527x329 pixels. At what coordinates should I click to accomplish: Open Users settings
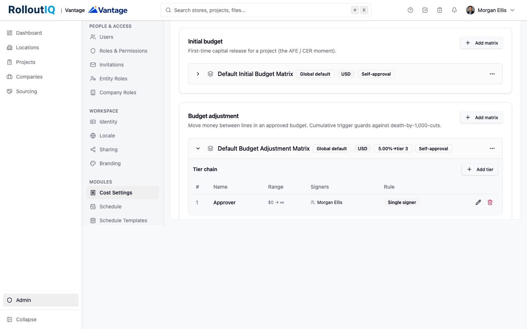click(123, 37)
